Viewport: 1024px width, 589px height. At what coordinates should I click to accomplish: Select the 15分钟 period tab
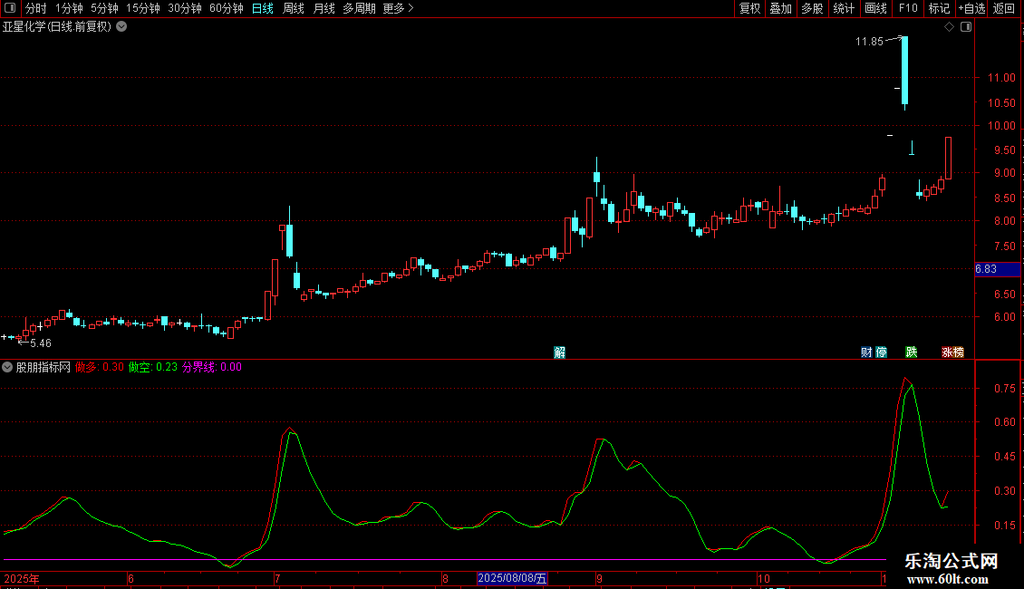point(142,8)
